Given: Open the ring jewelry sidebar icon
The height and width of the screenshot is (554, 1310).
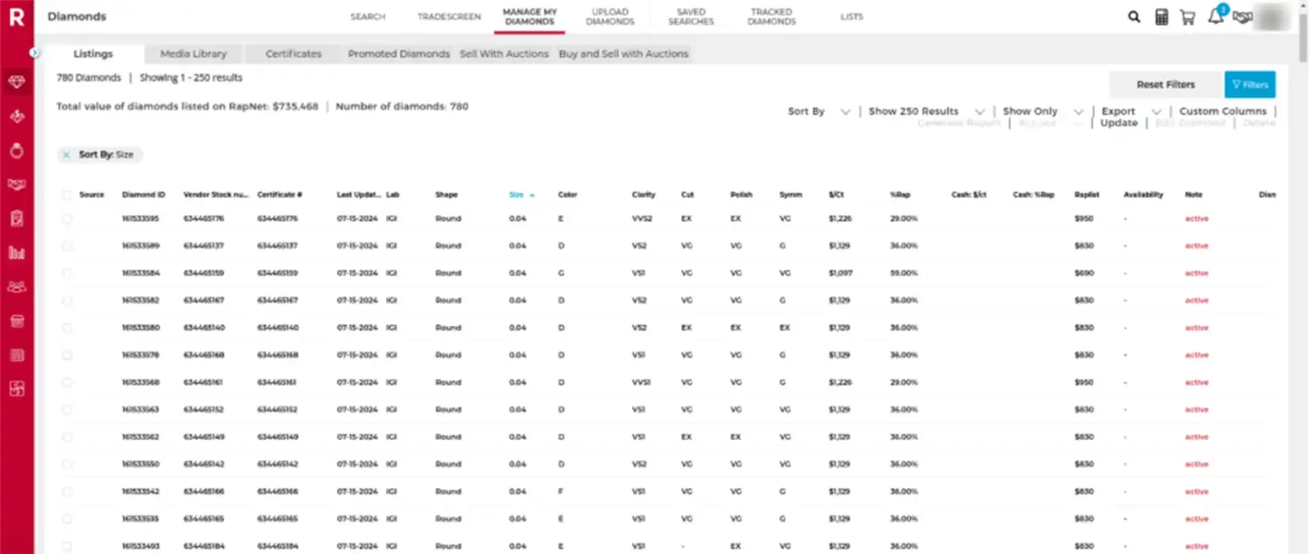Looking at the screenshot, I should (17, 150).
